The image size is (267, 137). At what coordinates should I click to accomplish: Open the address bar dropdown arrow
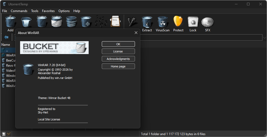(x=265, y=38)
